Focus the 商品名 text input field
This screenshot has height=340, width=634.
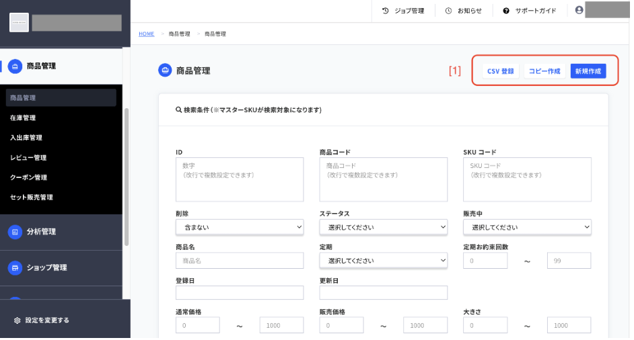coord(240,261)
